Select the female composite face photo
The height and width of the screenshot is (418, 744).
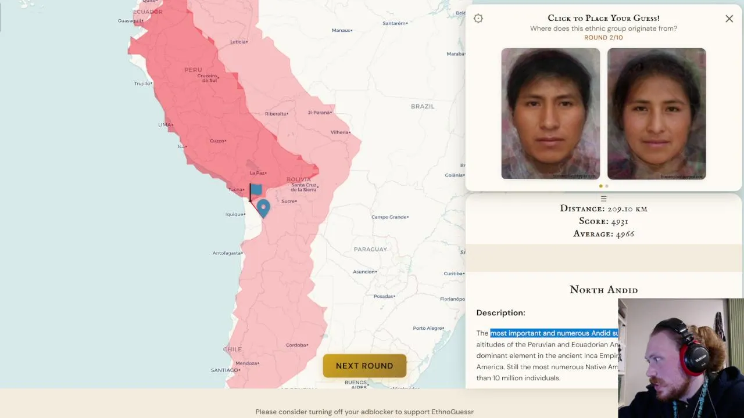click(657, 114)
